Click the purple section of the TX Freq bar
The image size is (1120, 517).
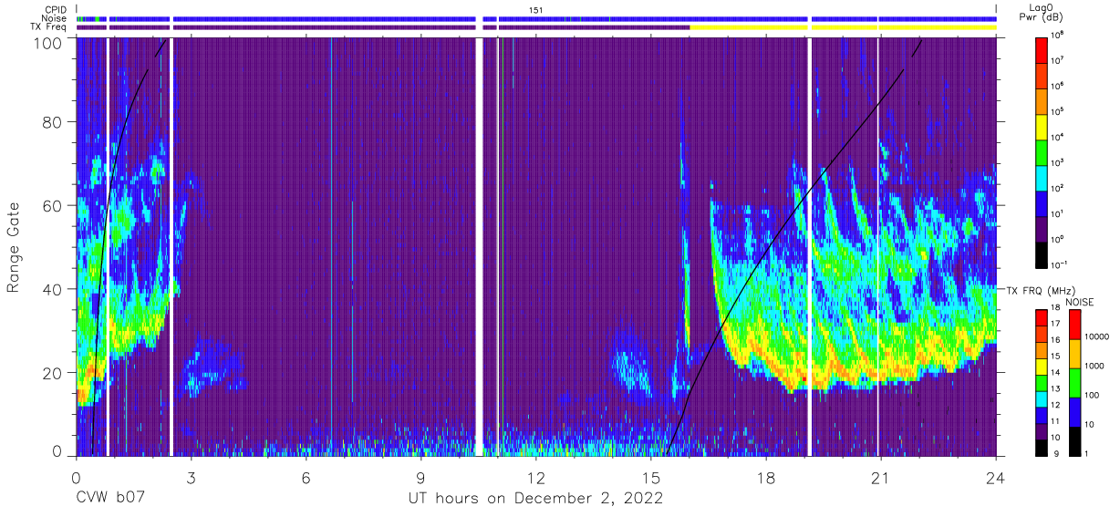coord(383,27)
